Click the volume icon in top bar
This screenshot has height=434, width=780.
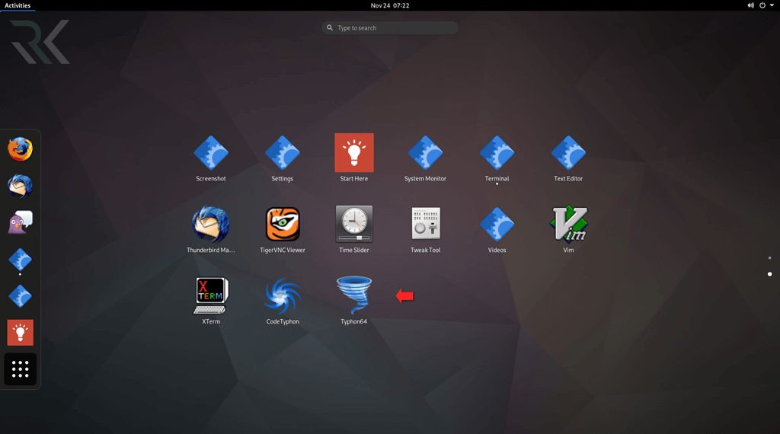pos(750,5)
